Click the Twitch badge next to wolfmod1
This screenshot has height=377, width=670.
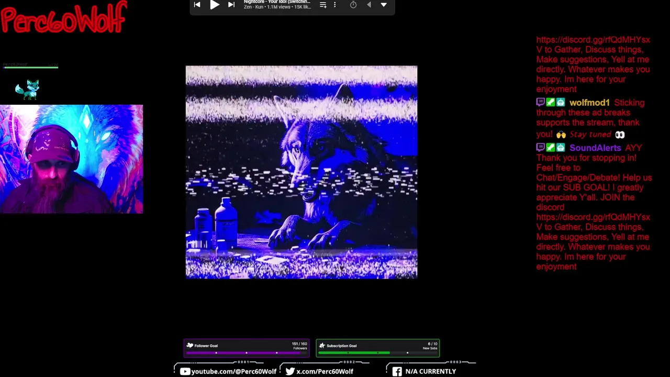(x=540, y=103)
